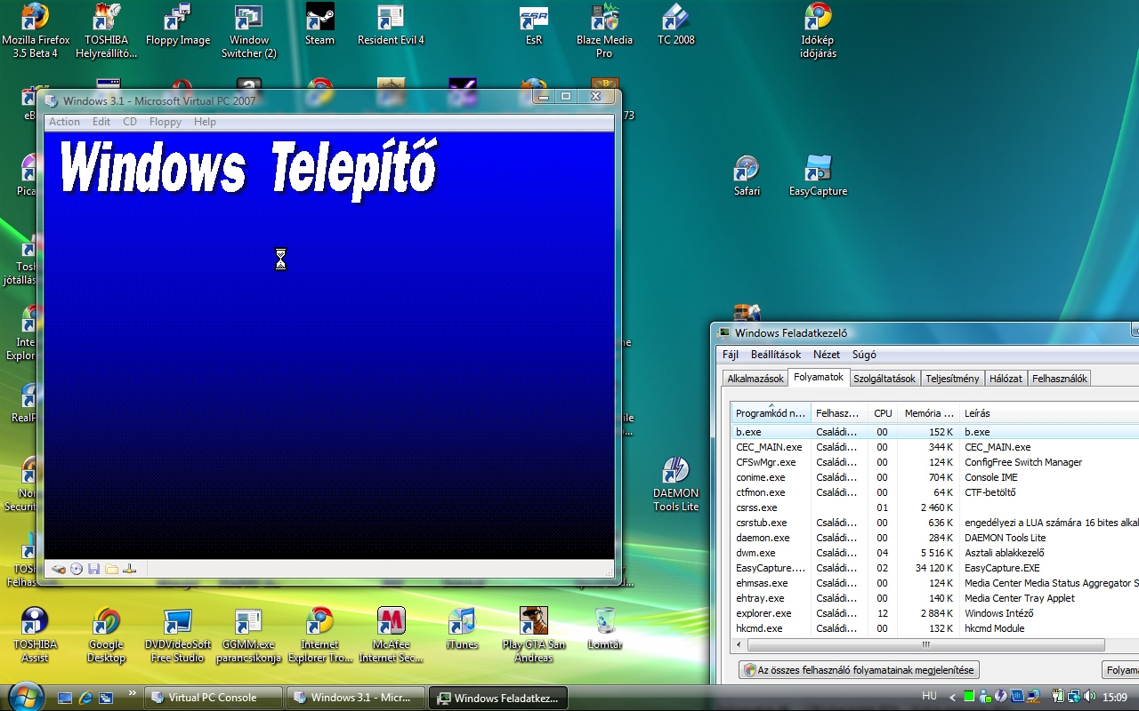Open Mozilla Firefox 3.5 Beta 4 desktop icon
1139x711 pixels.
pyautogui.click(x=35, y=30)
